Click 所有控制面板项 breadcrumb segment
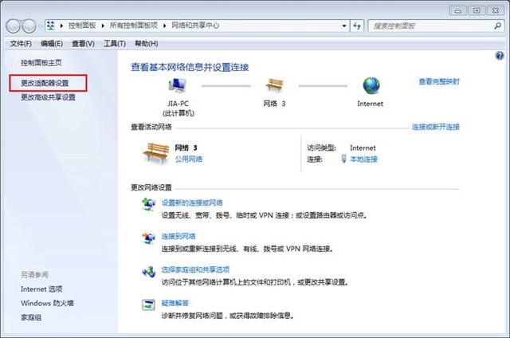The image size is (510, 338). click(x=133, y=26)
